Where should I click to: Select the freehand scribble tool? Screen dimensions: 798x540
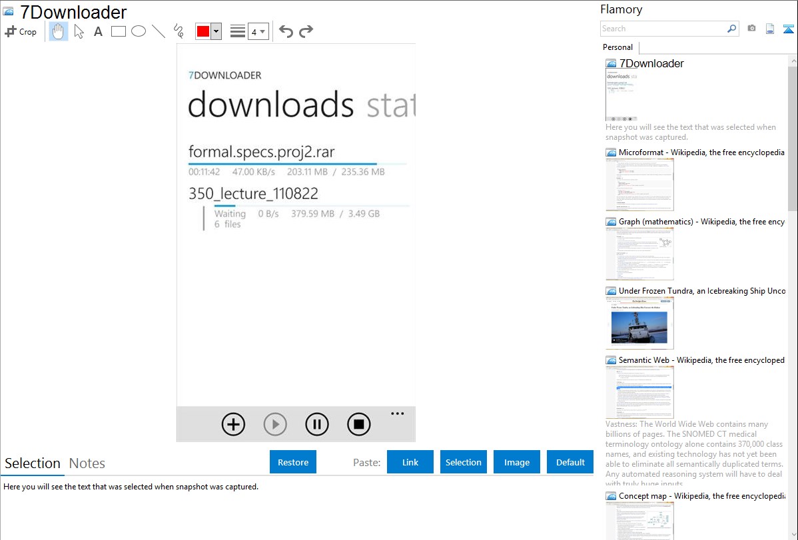tap(179, 31)
